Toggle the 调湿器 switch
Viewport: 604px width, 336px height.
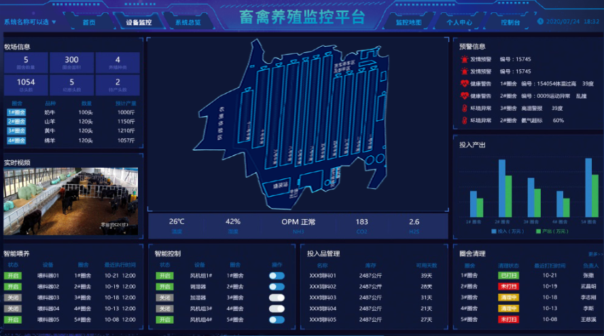click(x=277, y=286)
